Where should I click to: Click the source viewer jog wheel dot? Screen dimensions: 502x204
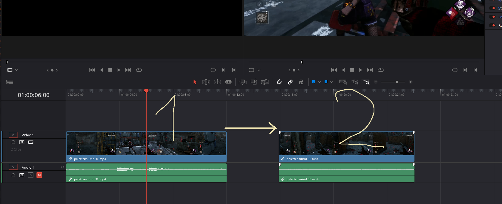[52, 70]
